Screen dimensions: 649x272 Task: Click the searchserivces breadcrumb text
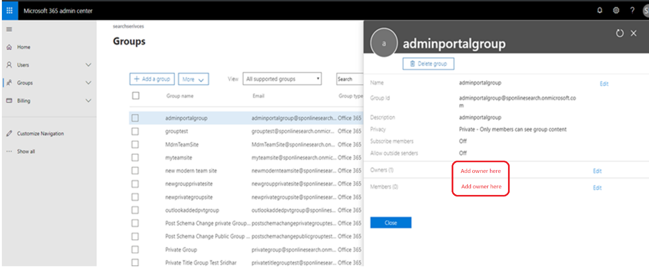pyautogui.click(x=128, y=26)
